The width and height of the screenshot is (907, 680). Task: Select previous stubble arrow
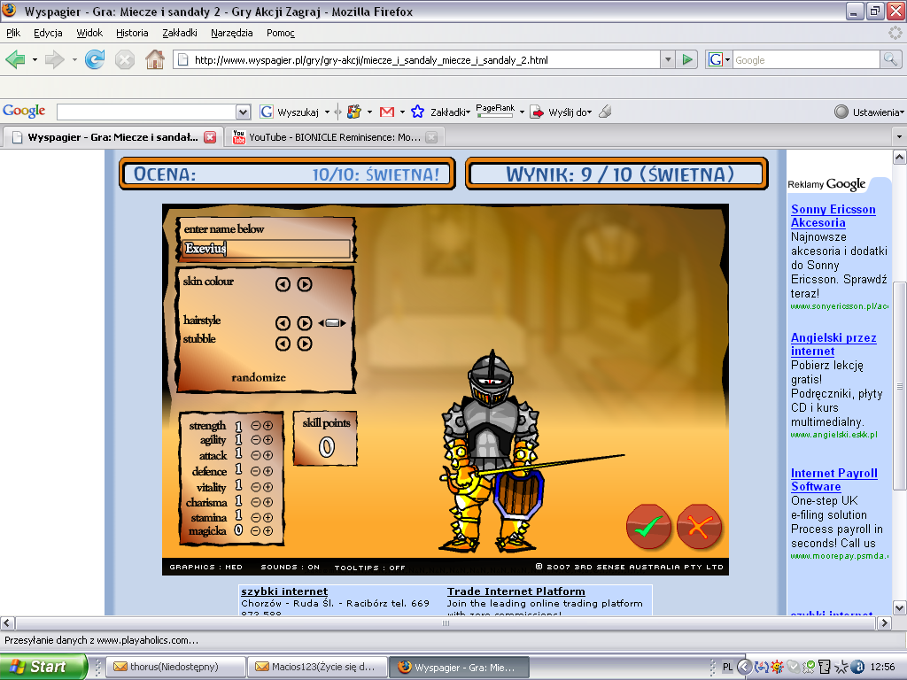283,344
